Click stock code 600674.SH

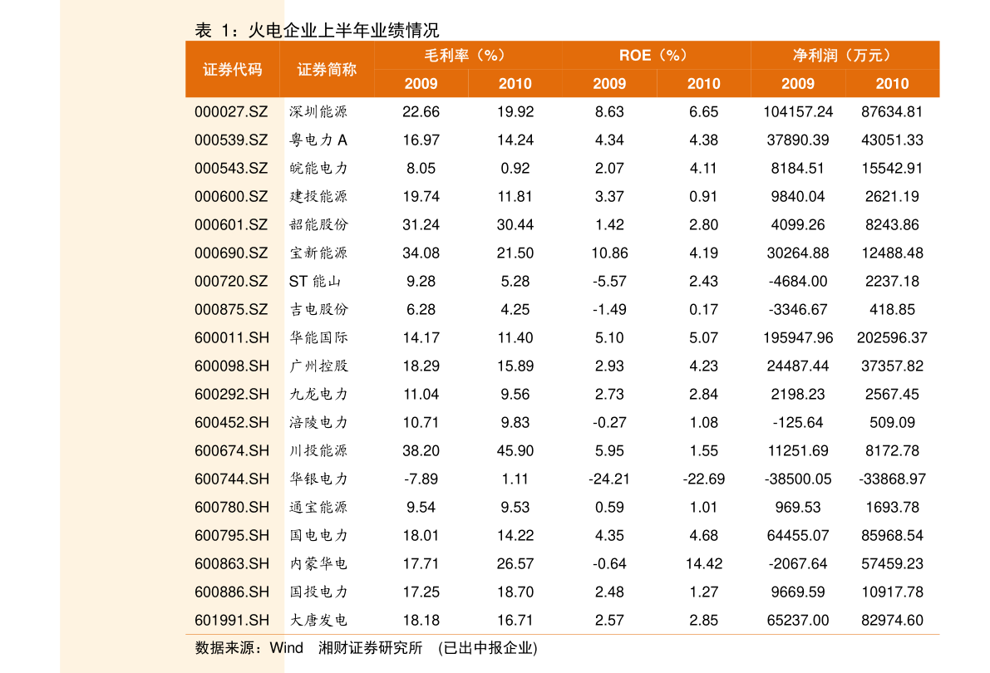pos(232,450)
